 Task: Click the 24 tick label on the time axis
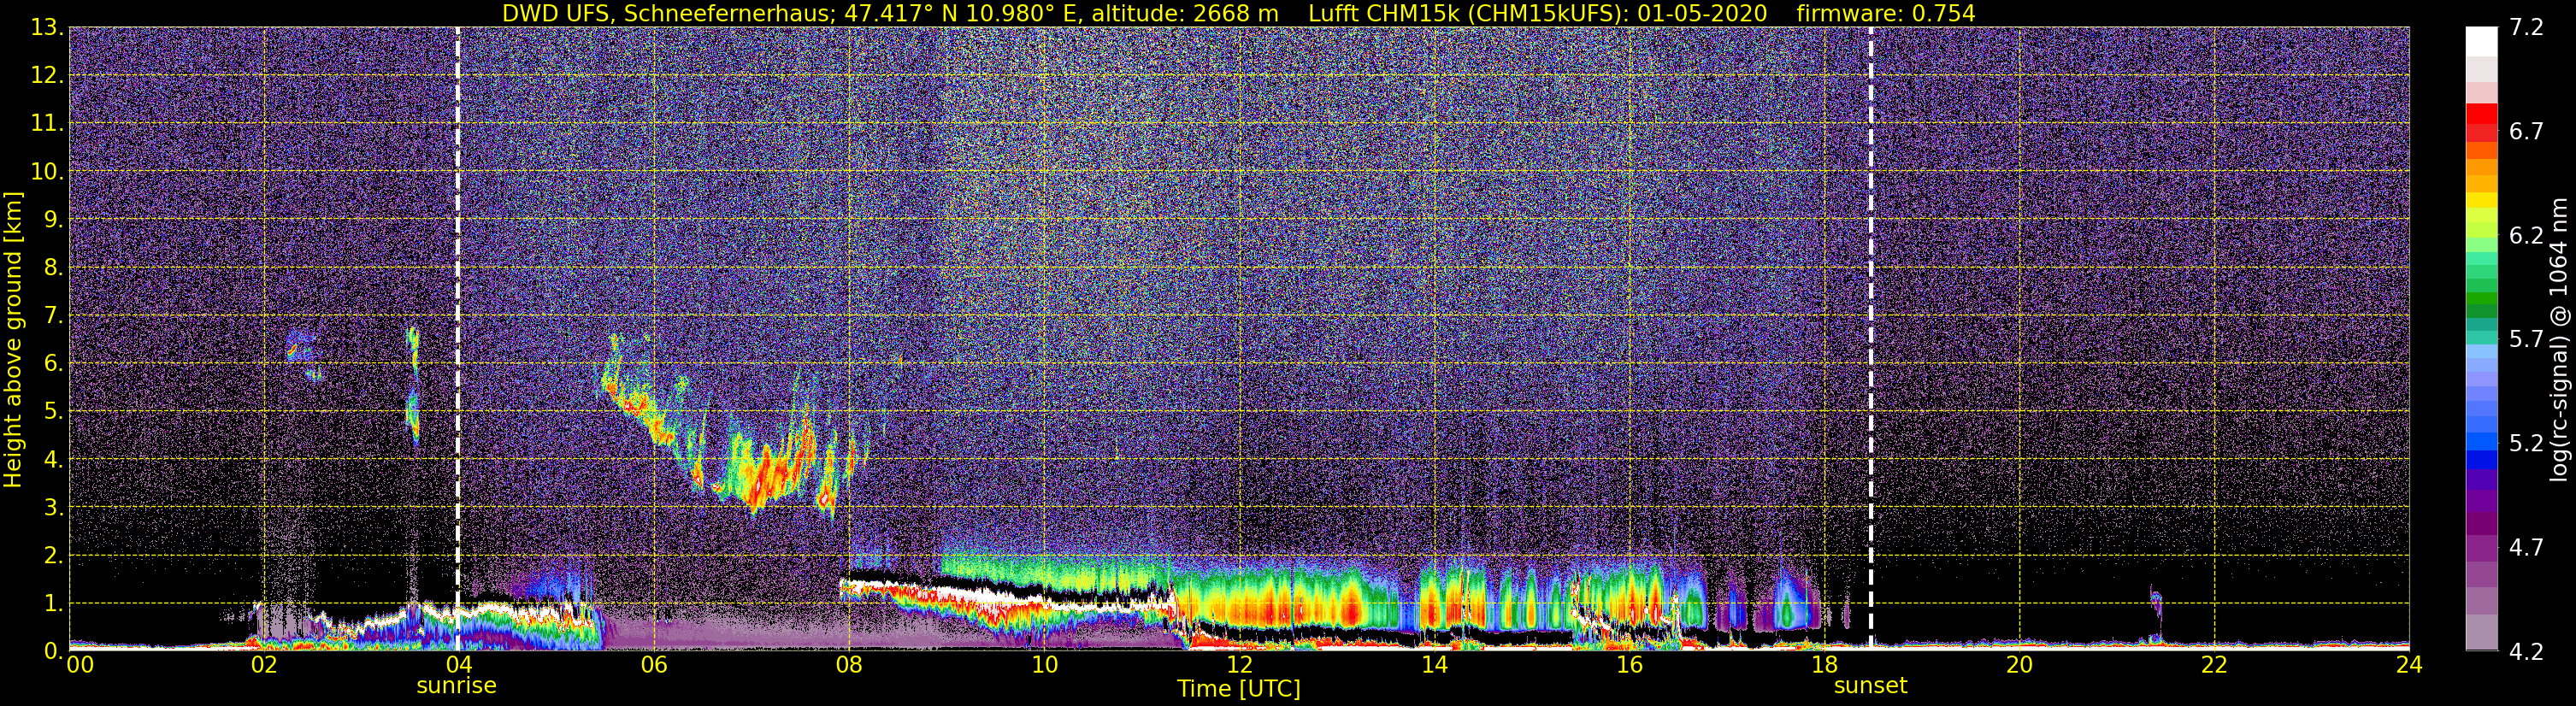(2409, 666)
